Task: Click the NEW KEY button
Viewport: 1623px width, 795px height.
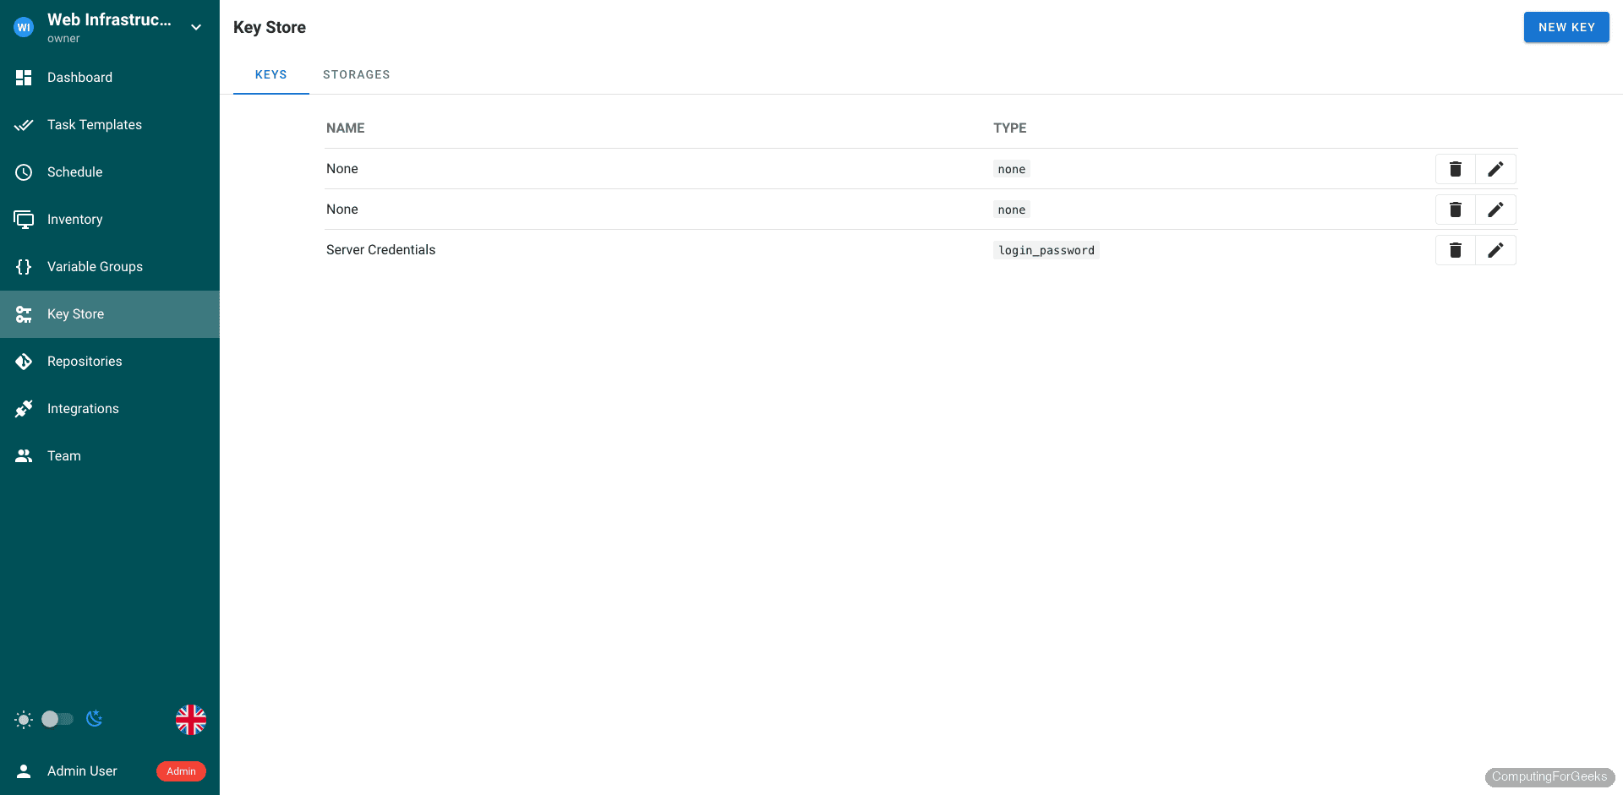Action: (x=1566, y=26)
